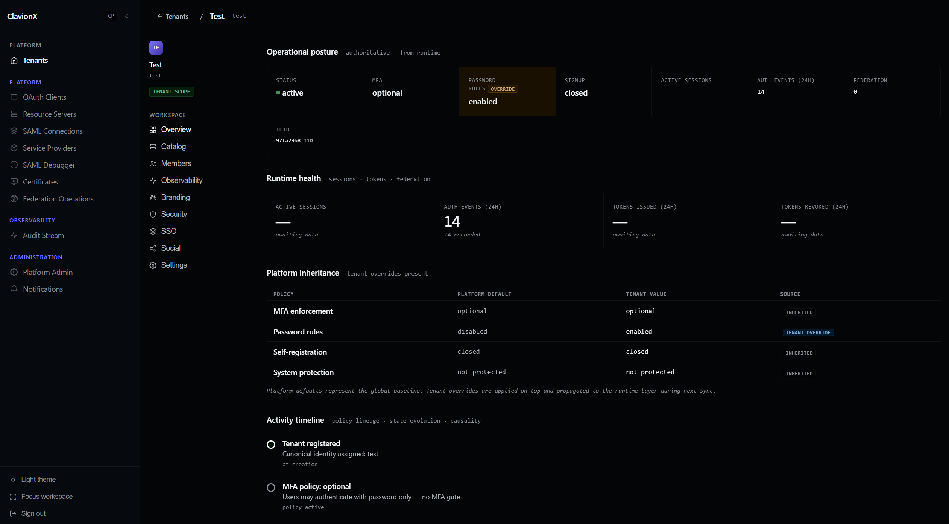Open Federation Operations icon entry
Image resolution: width=949 pixels, height=524 pixels.
14,199
